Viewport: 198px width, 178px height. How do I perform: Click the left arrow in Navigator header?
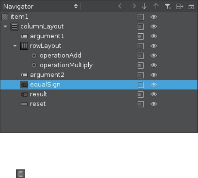pos(121,6)
